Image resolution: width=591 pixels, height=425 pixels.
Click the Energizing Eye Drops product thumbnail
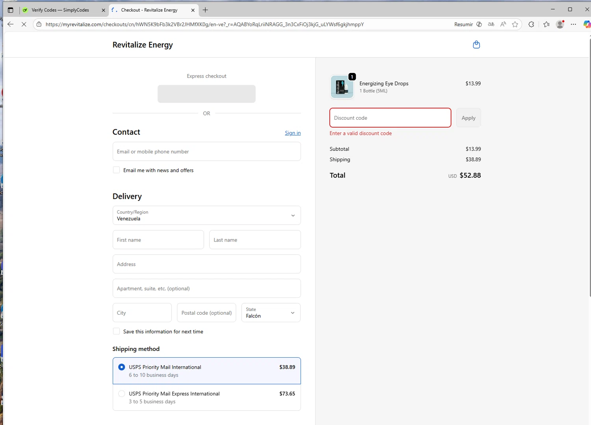pyautogui.click(x=342, y=87)
